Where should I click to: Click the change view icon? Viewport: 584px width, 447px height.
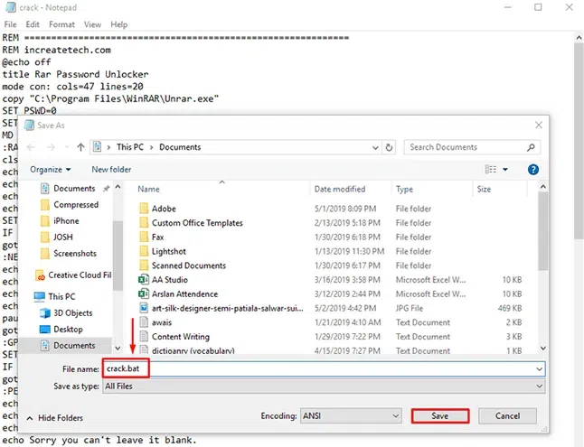click(491, 170)
